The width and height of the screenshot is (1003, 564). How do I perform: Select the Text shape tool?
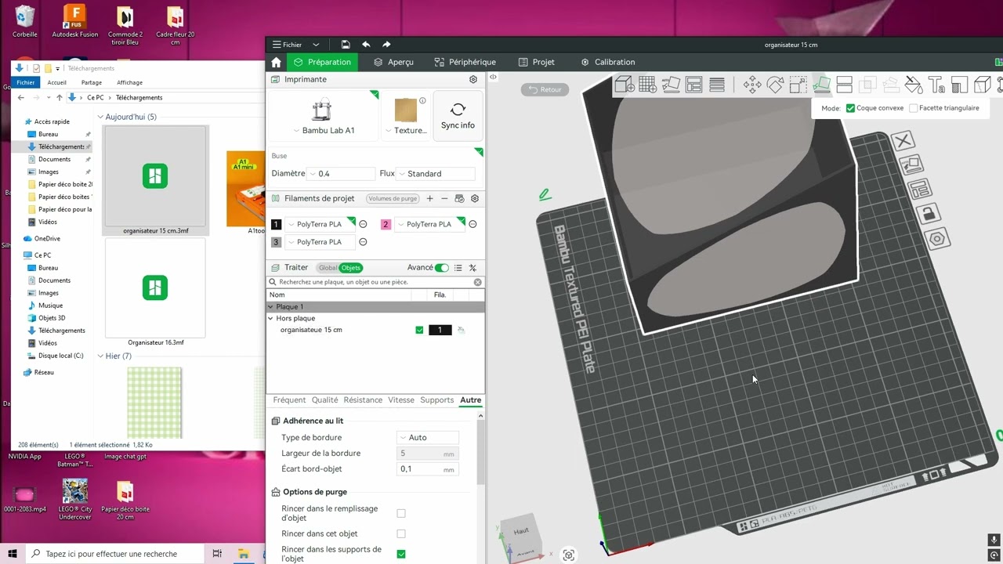(x=936, y=85)
